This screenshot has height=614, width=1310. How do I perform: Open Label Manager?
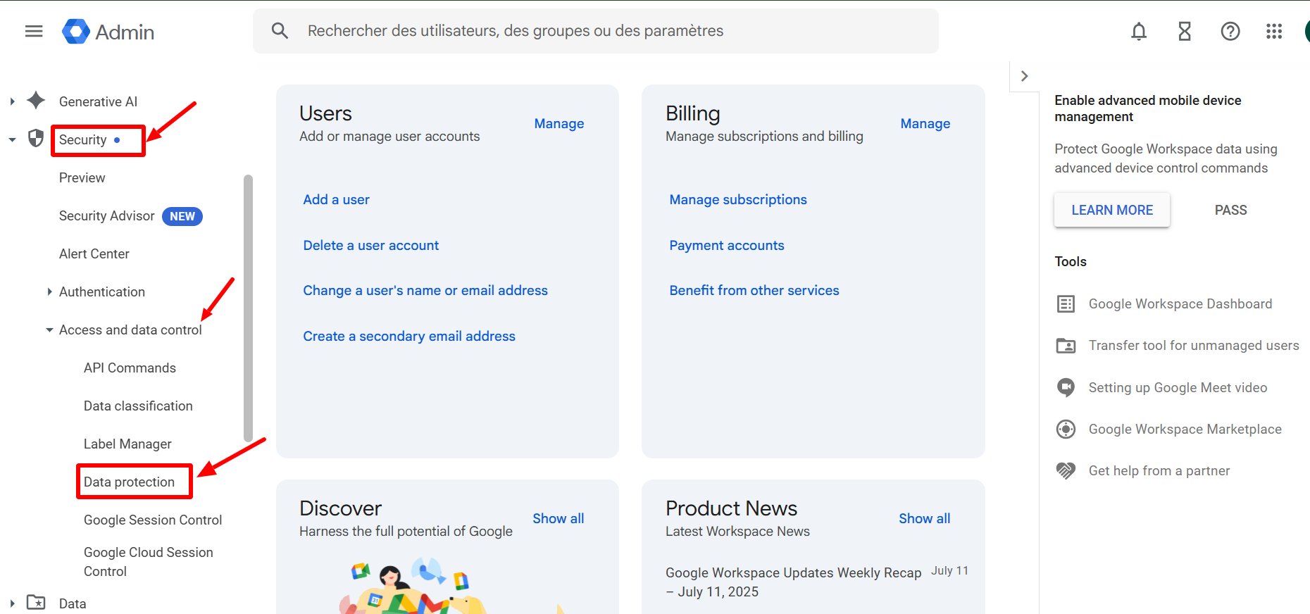click(x=127, y=444)
